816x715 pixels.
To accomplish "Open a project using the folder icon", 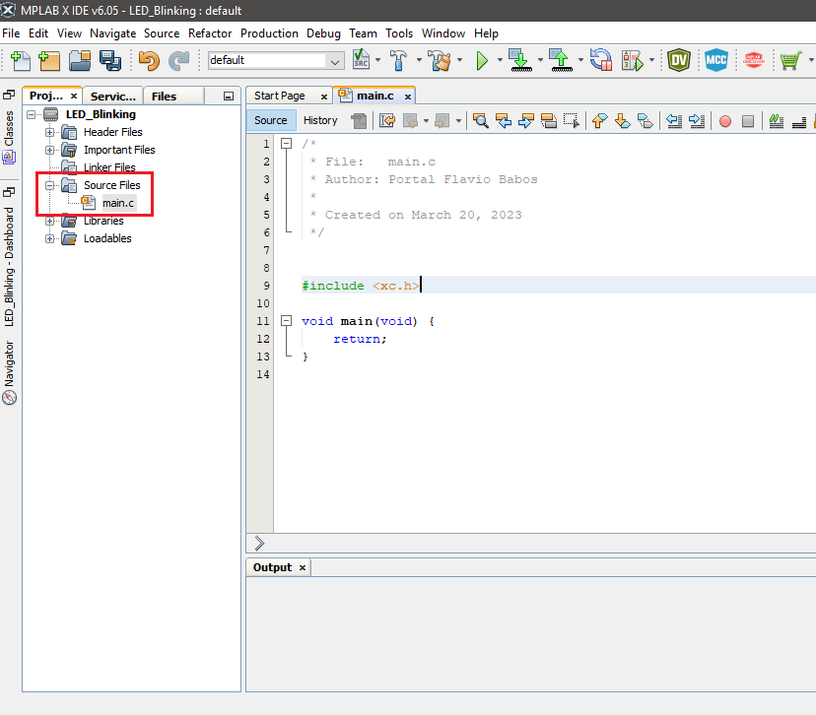I will 80,60.
